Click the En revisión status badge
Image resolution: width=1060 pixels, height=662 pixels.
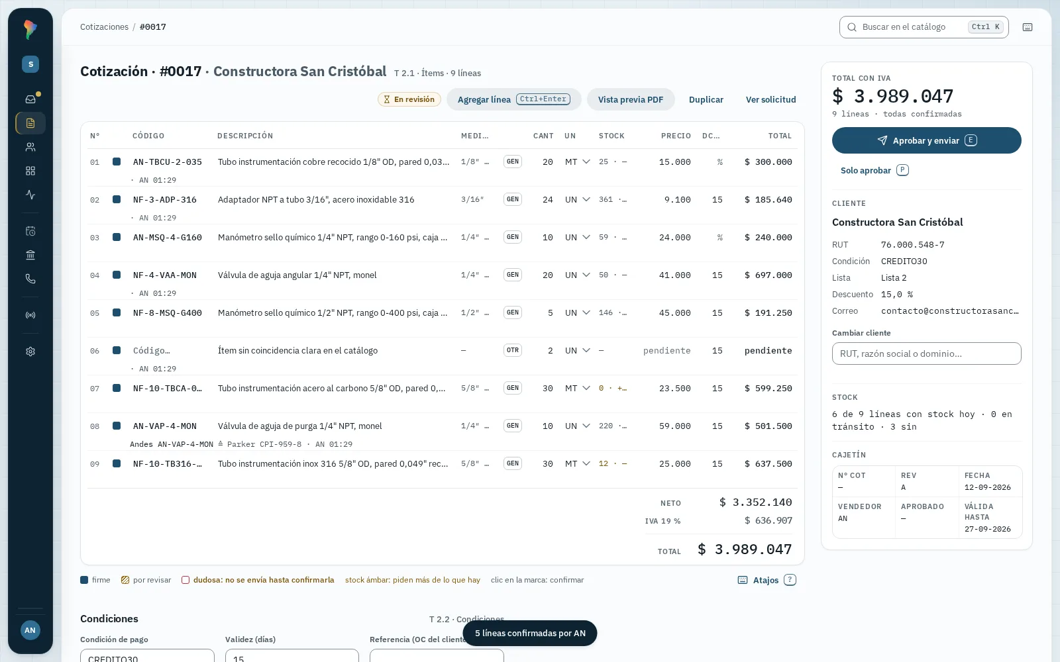click(x=409, y=99)
